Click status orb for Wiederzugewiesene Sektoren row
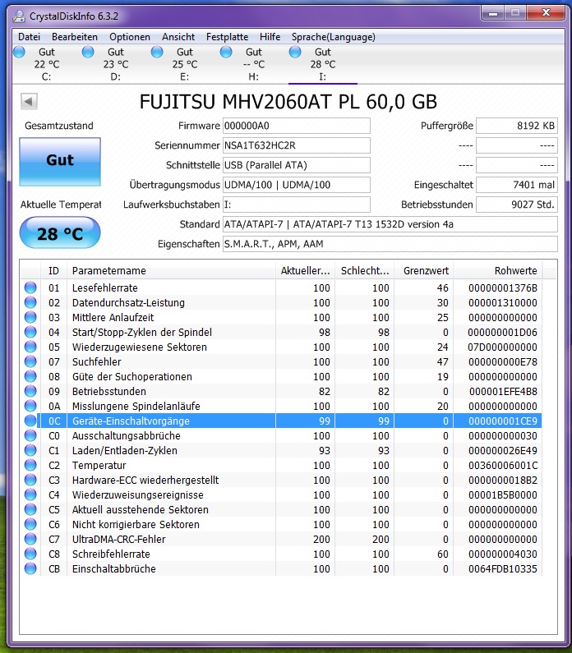Viewport: 572px width, 653px height. click(30, 347)
